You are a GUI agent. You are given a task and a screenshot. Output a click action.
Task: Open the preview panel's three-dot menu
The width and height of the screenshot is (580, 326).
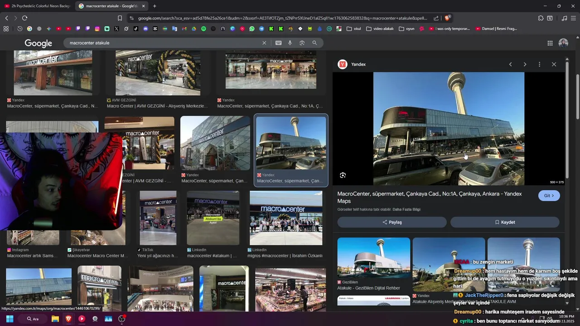point(539,64)
